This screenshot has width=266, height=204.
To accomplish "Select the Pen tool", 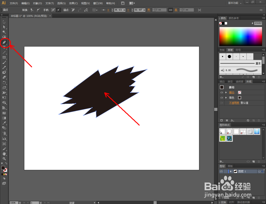I will click(4, 42).
